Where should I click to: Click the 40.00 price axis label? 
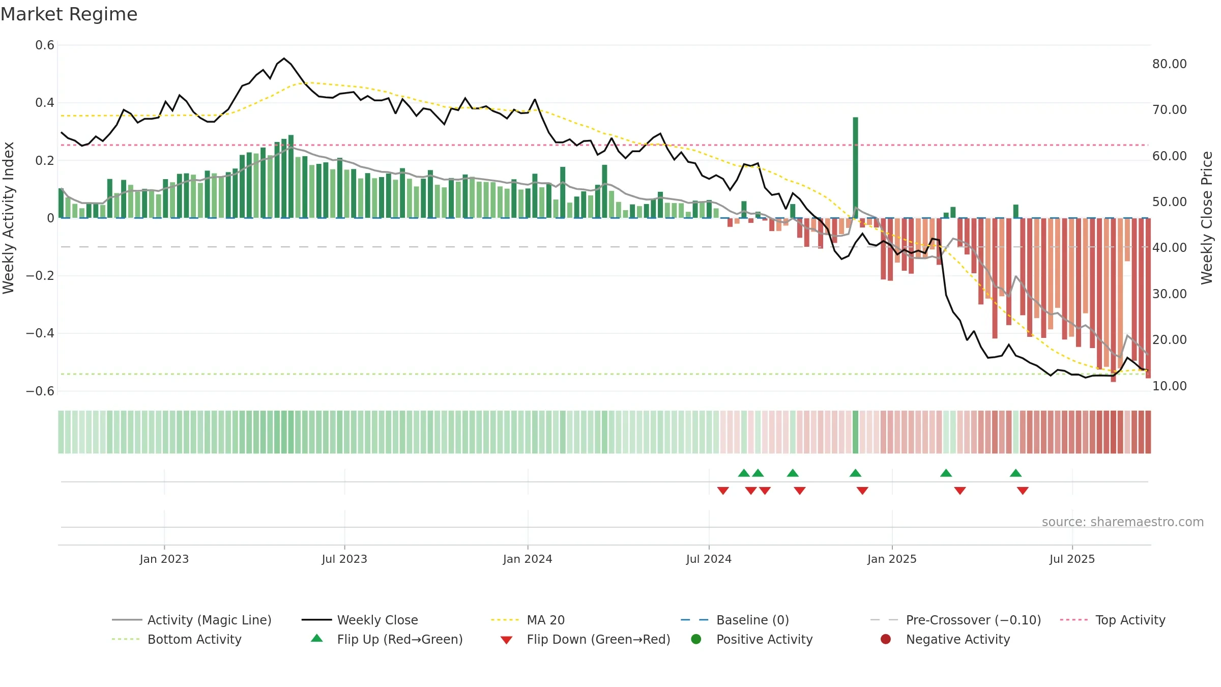[x=1170, y=248]
